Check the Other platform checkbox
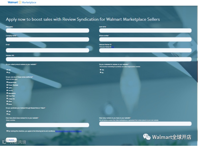Viewport: 198px width, 146px height. [7, 101]
